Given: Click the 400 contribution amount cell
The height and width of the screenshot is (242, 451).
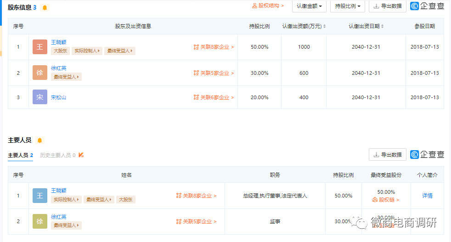Looking at the screenshot, I should point(304,97).
